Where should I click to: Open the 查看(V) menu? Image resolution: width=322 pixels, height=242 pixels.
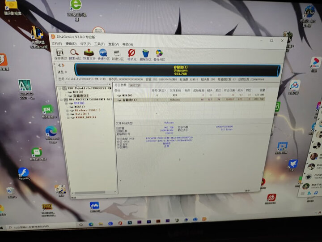pos(113,44)
